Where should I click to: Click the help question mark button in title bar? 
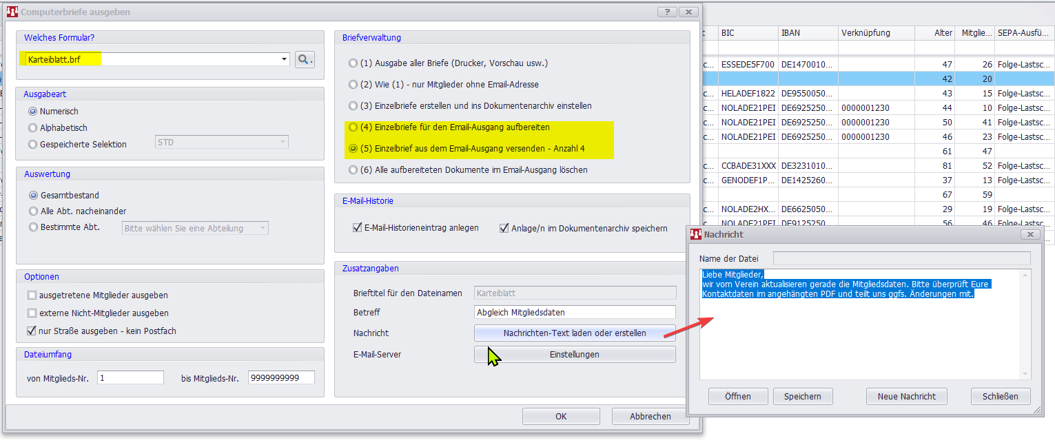pos(666,12)
